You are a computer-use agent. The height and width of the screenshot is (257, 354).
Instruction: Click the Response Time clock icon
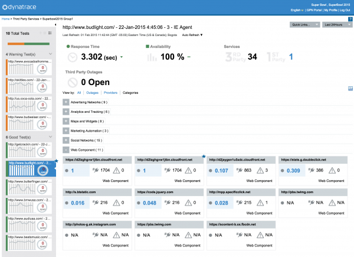coord(73,57)
